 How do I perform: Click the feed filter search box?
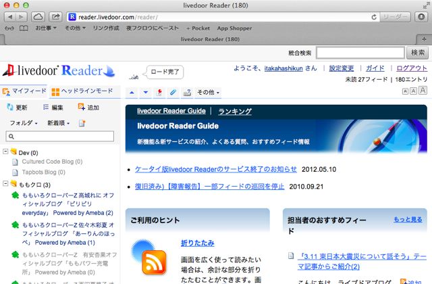coord(60,137)
